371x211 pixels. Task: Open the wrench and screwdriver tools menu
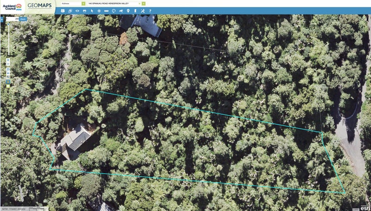click(142, 11)
